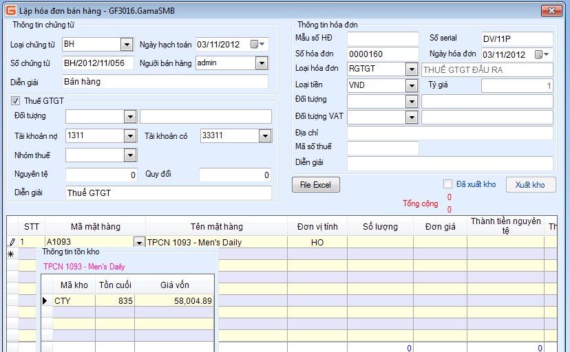Toggle the Thuế GTGT checkbox
Image resolution: width=570 pixels, height=352 pixels.
pyautogui.click(x=15, y=101)
